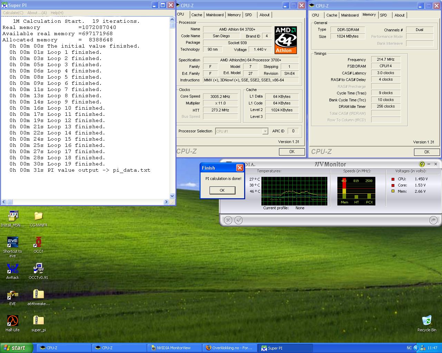Click OK in CPU-Z CPU window

[292, 152]
